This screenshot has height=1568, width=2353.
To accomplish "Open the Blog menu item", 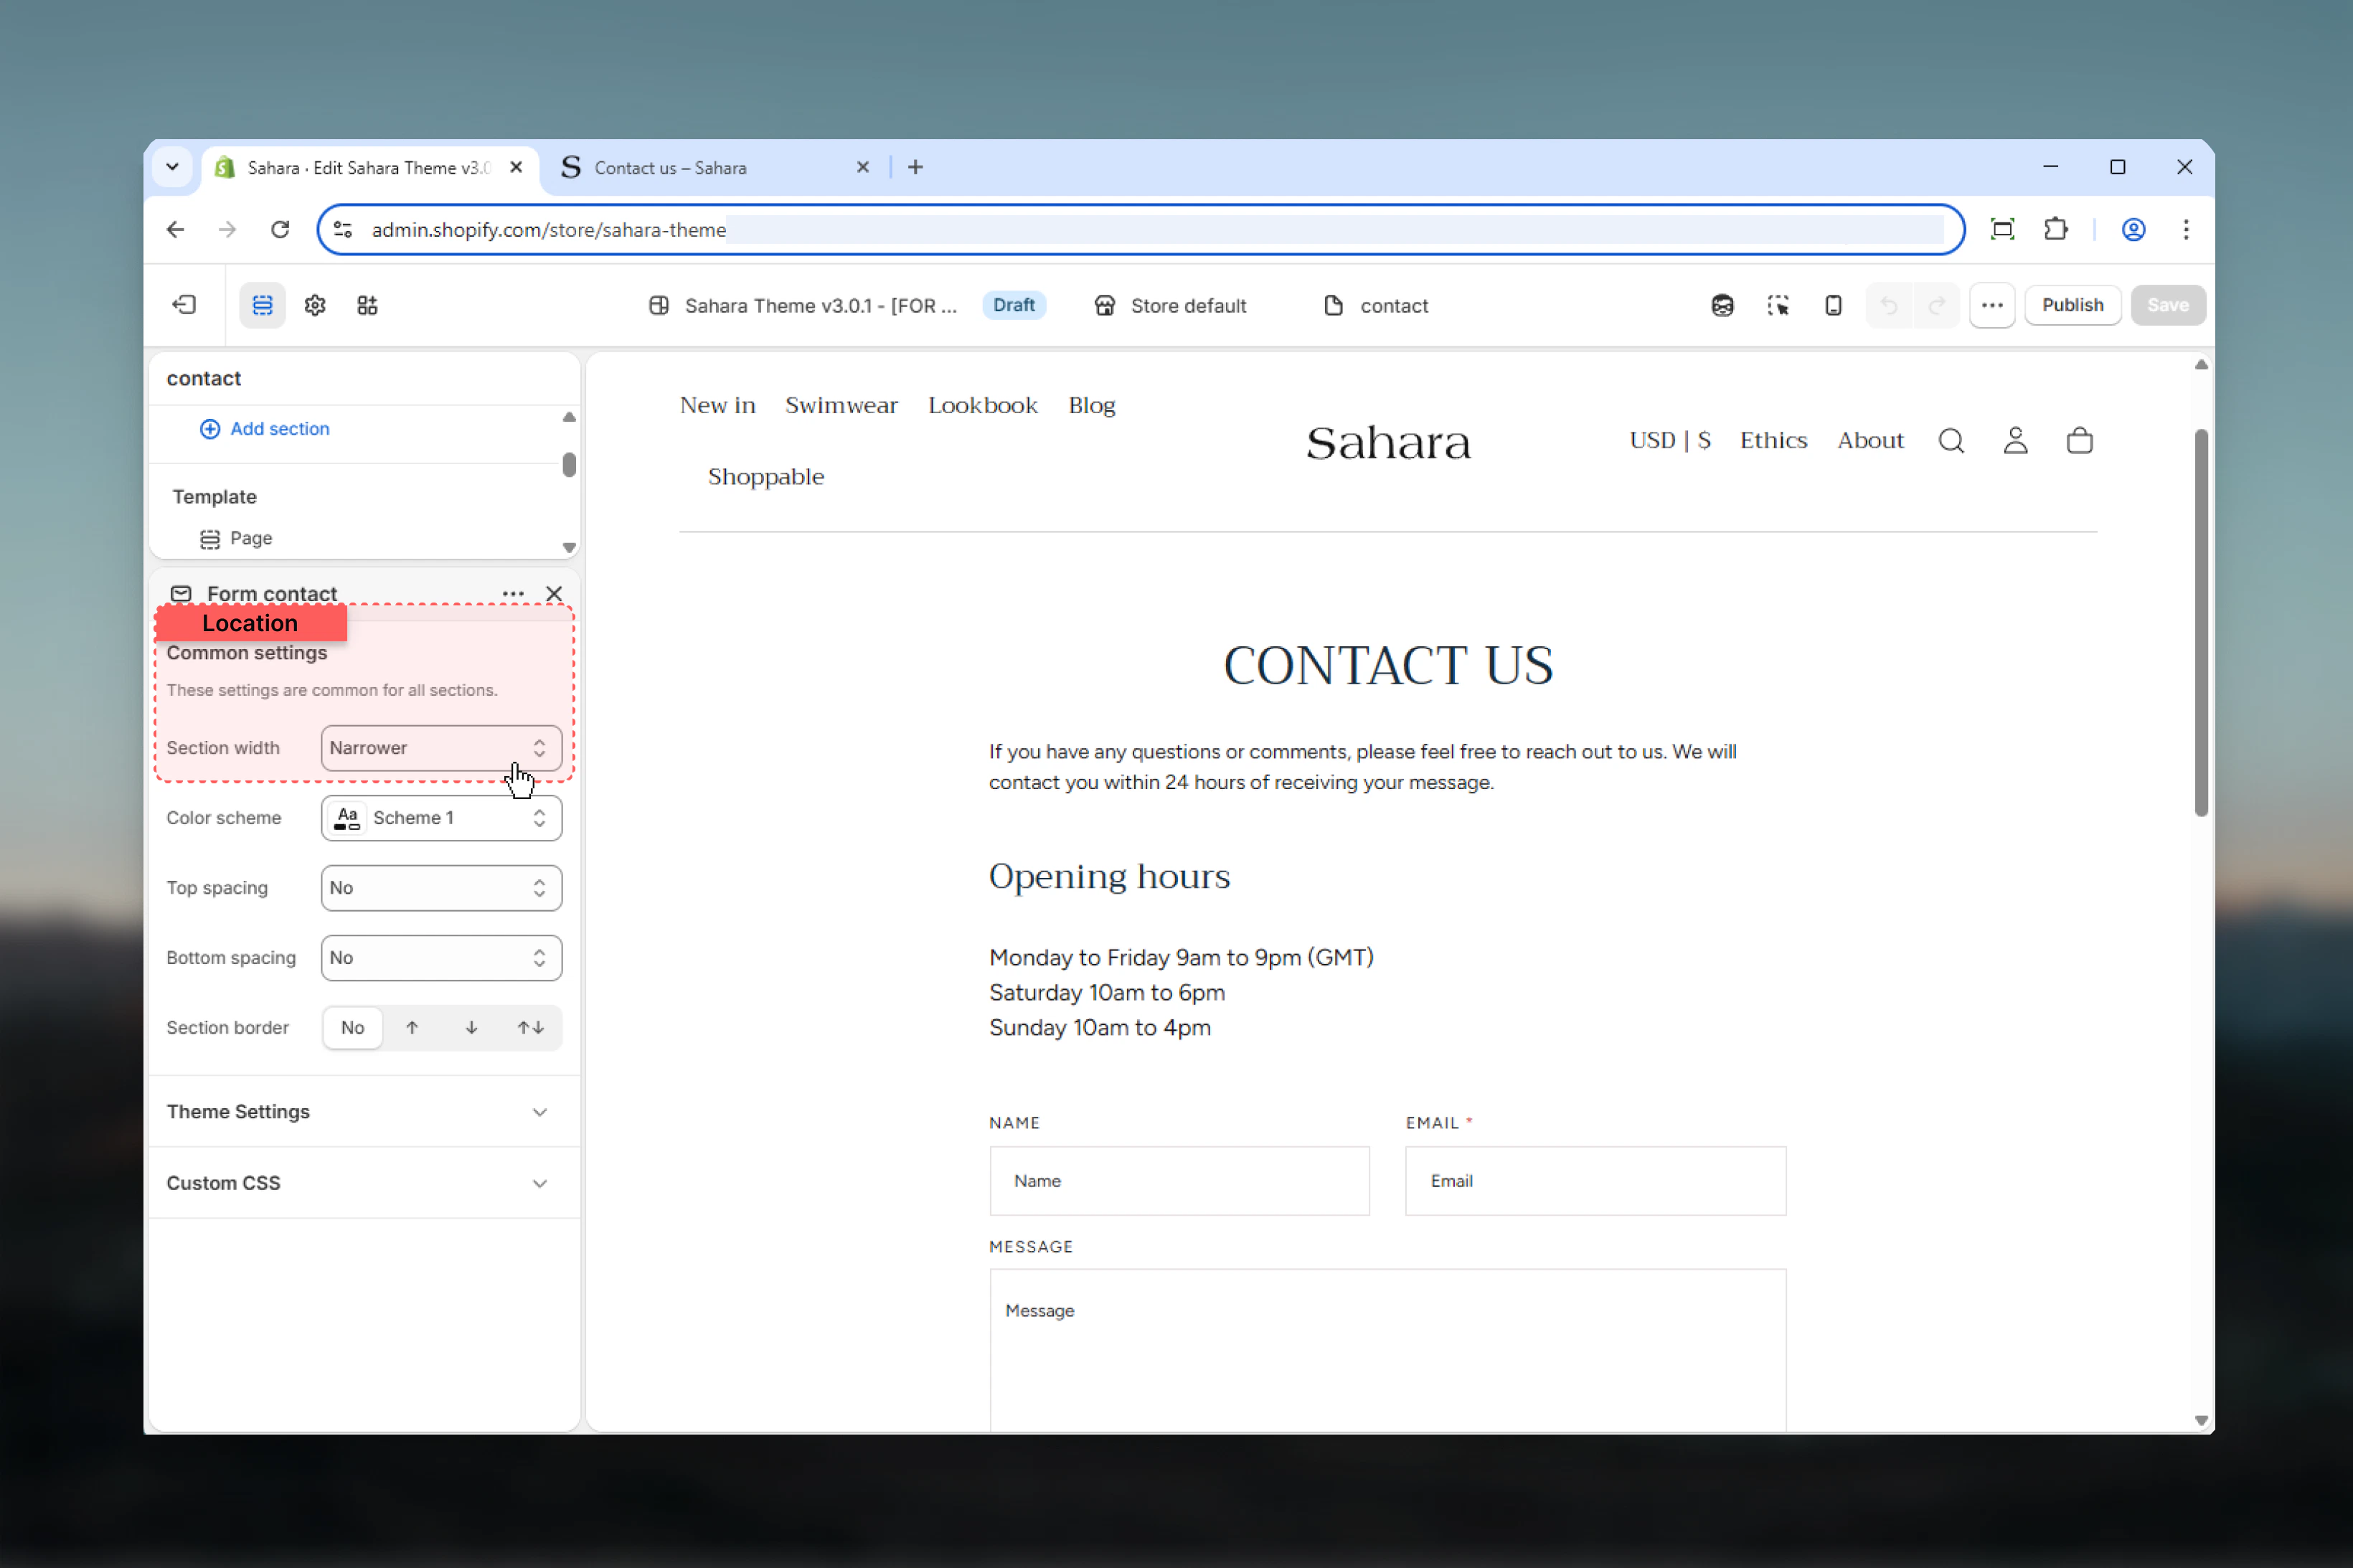I will [1092, 405].
